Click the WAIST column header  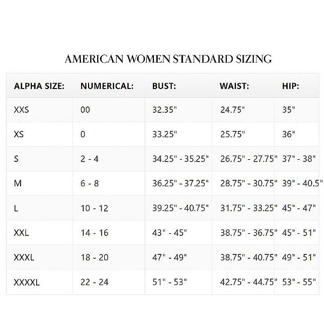(234, 85)
